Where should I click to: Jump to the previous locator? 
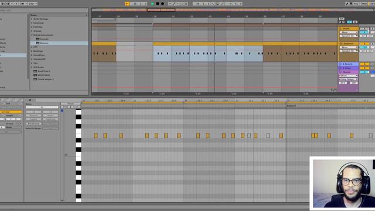340,22
